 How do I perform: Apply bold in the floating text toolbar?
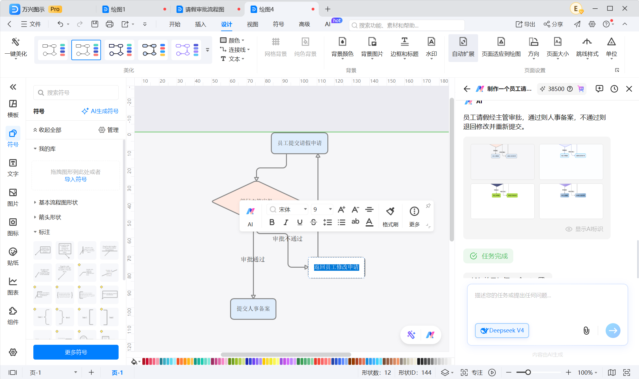[272, 222]
